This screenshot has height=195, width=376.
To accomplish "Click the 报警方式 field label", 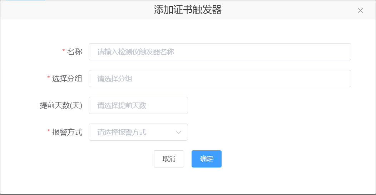I will coord(67,132).
